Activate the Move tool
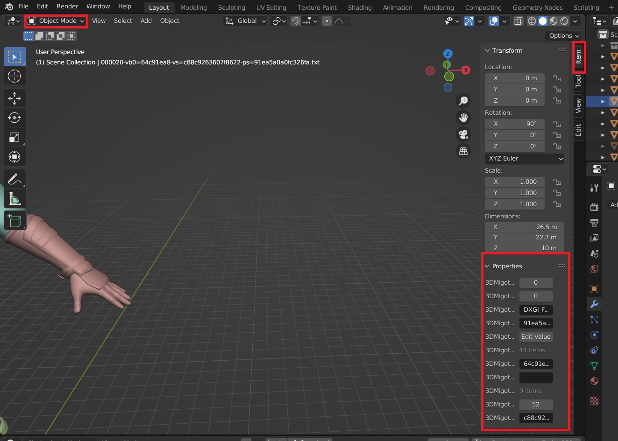This screenshot has height=441, width=618. 14,98
